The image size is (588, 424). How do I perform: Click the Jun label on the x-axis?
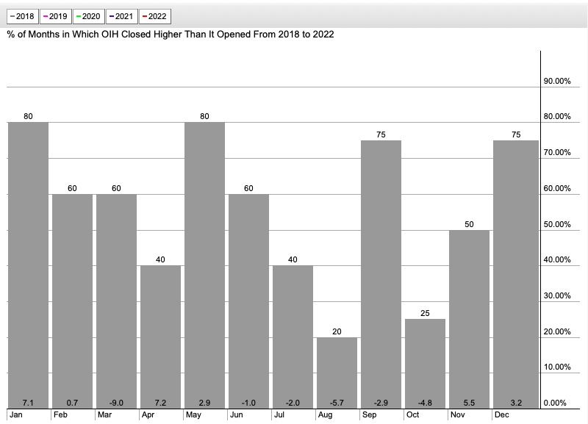[x=236, y=414]
